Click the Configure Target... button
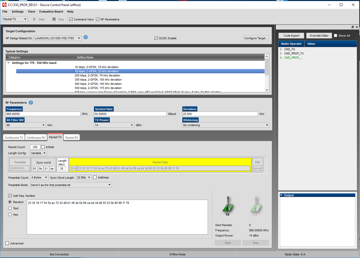The width and height of the screenshot is (360, 258). 256,38
